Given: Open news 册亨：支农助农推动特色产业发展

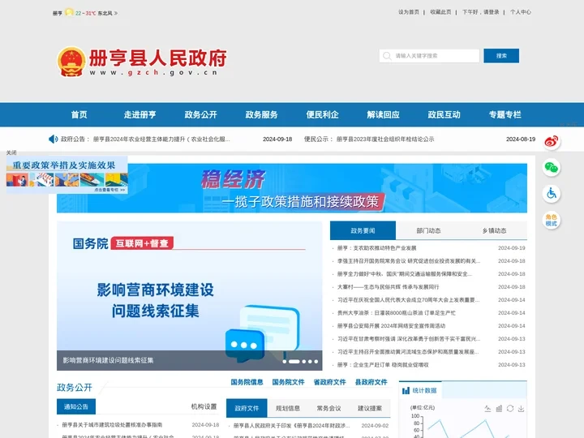Looking at the screenshot, I should coord(376,248).
